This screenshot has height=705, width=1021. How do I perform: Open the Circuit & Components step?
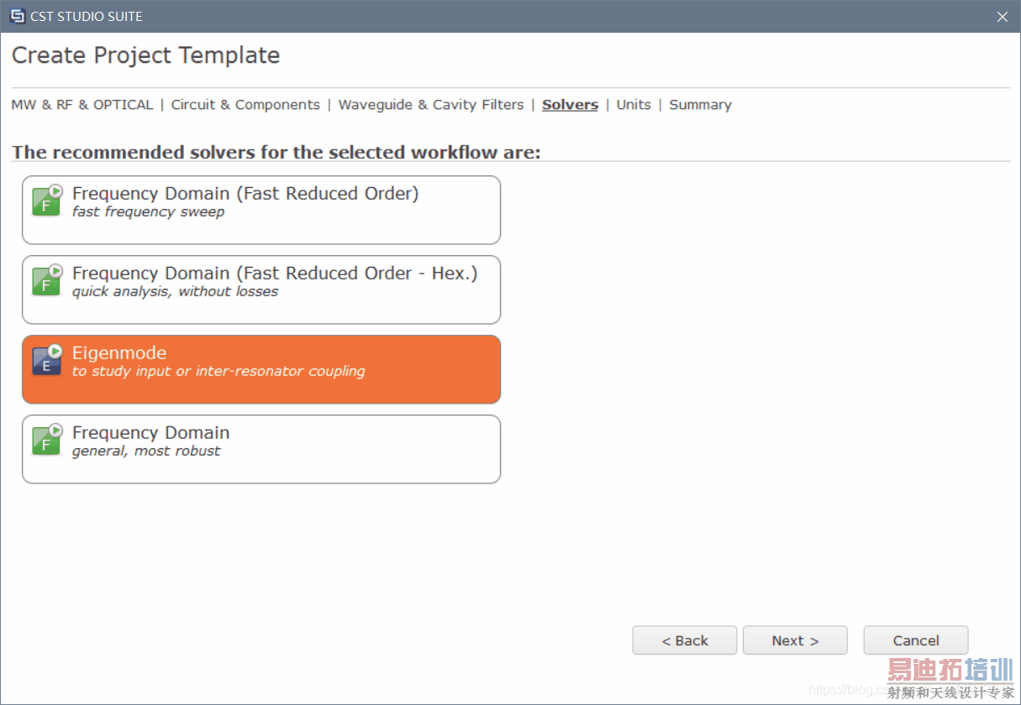[245, 105]
